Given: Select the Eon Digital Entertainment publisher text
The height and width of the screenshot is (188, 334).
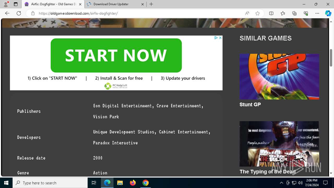Looking at the screenshot, I should [x=123, y=106].
